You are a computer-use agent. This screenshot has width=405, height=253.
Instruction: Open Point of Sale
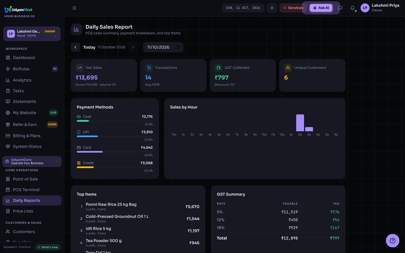[32, 179]
